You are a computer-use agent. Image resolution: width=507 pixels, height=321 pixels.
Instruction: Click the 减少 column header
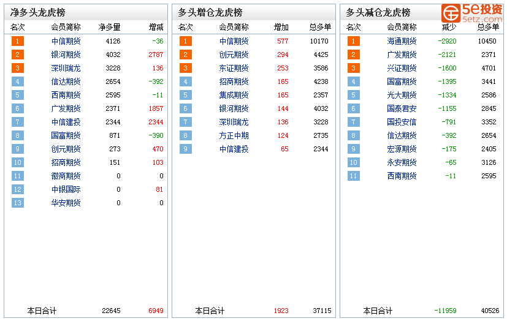[x=449, y=28]
